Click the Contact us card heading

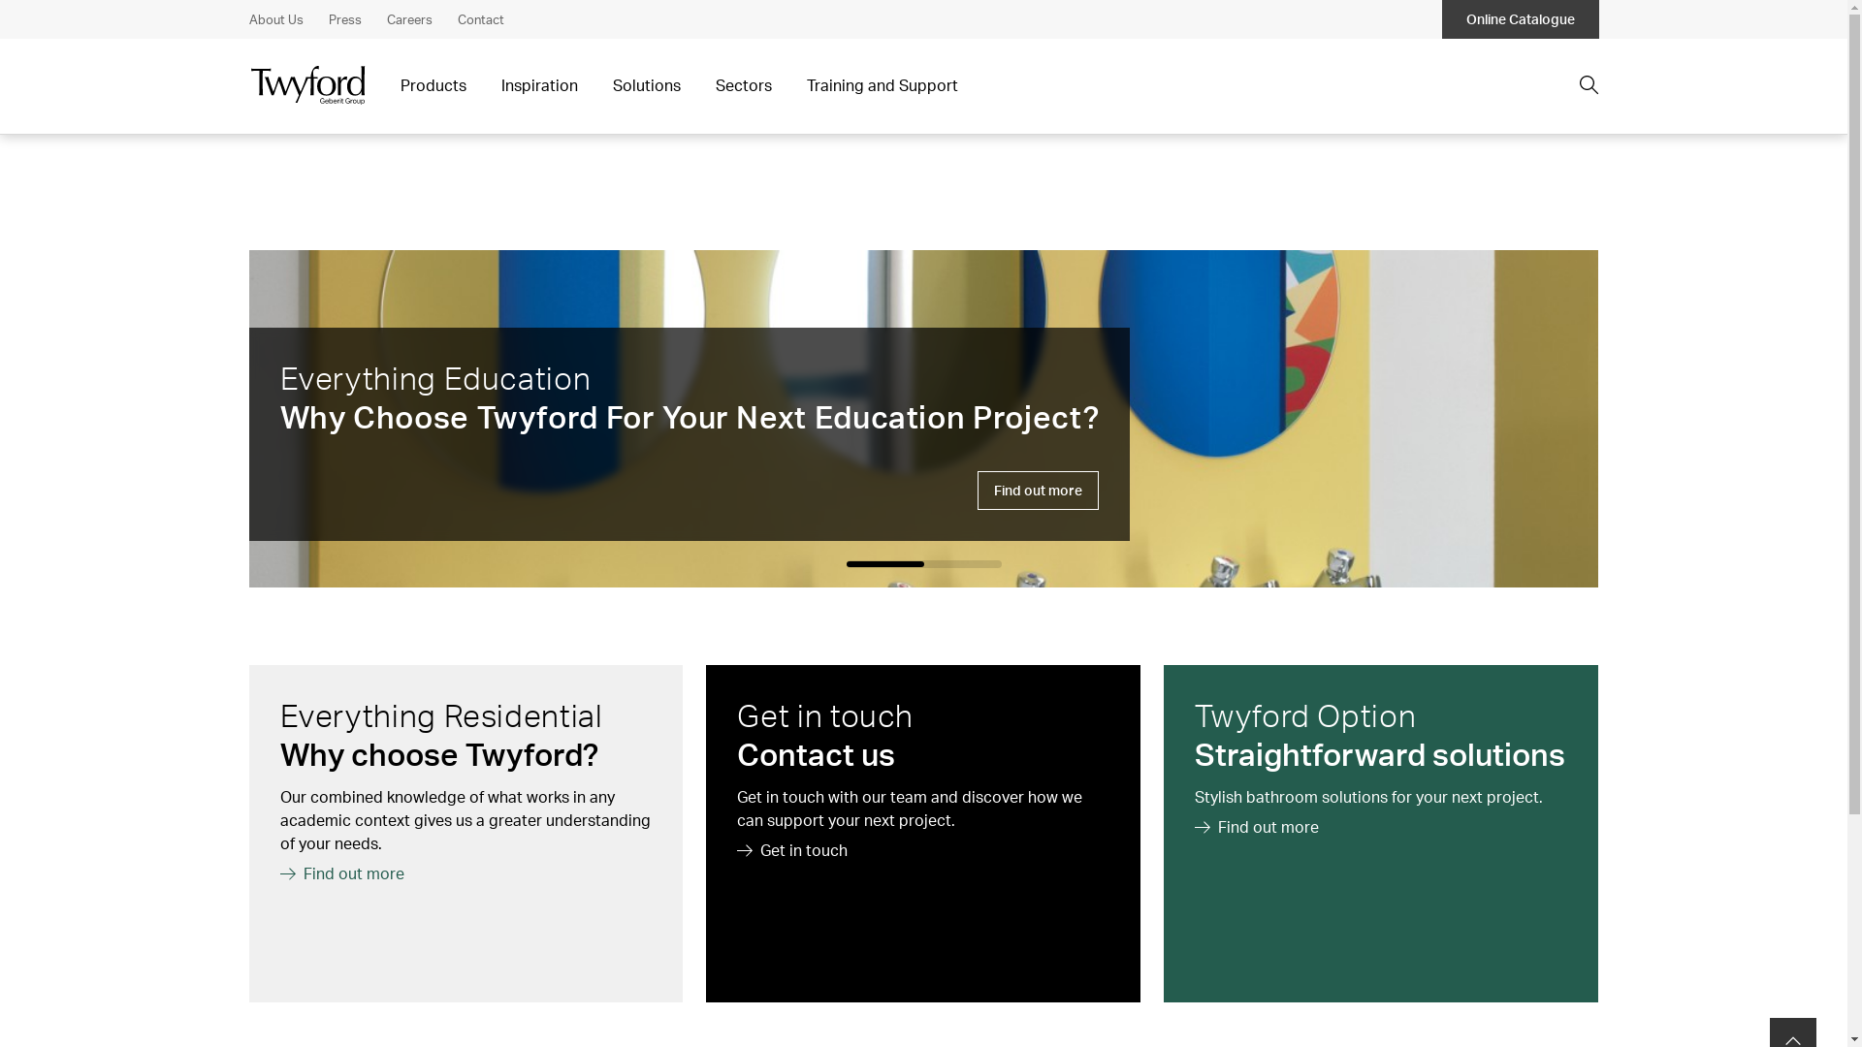tap(815, 755)
